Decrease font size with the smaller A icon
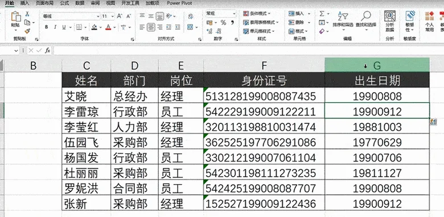This screenshot has height=217, width=444. [x=129, y=16]
